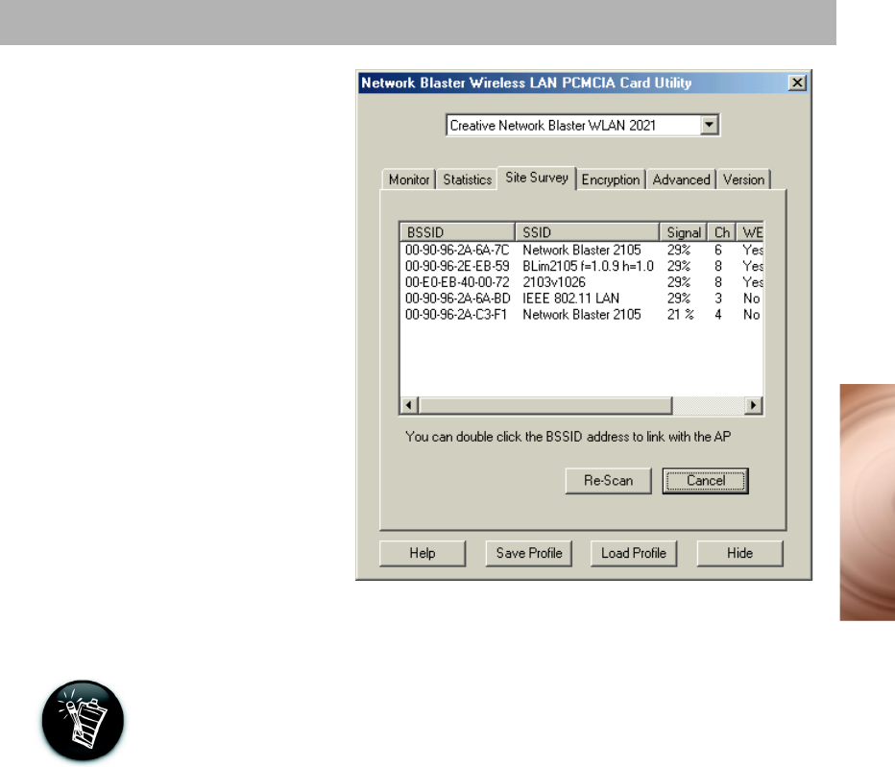Click the Cancel button
Viewport: 895px width, 767px height.
pos(706,481)
